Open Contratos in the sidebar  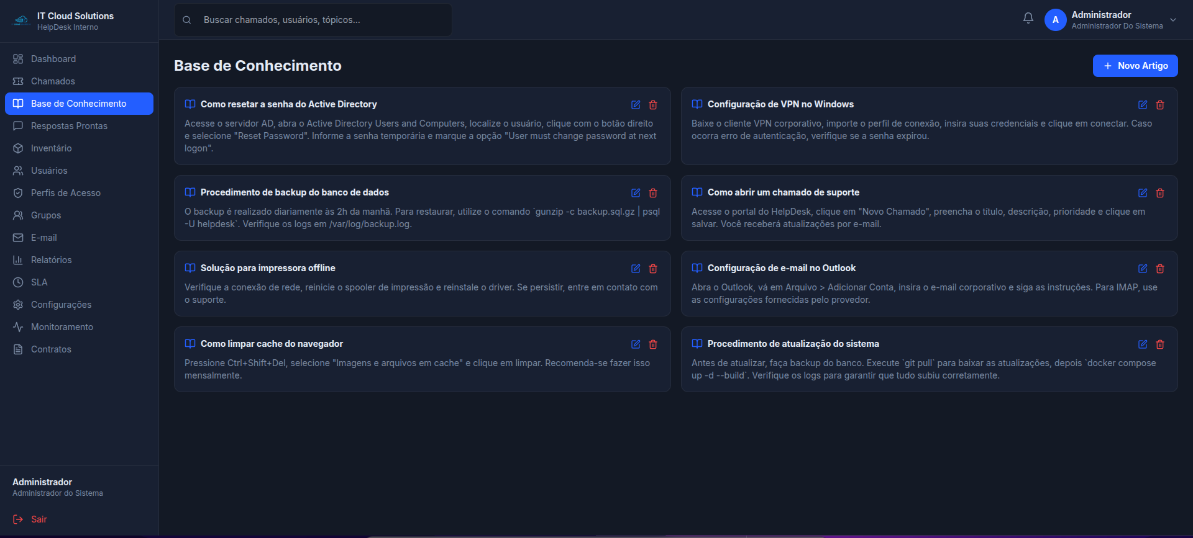click(79, 349)
